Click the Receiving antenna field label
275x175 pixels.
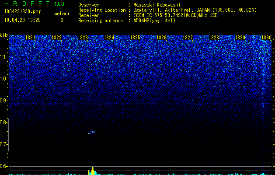tap(101, 21)
